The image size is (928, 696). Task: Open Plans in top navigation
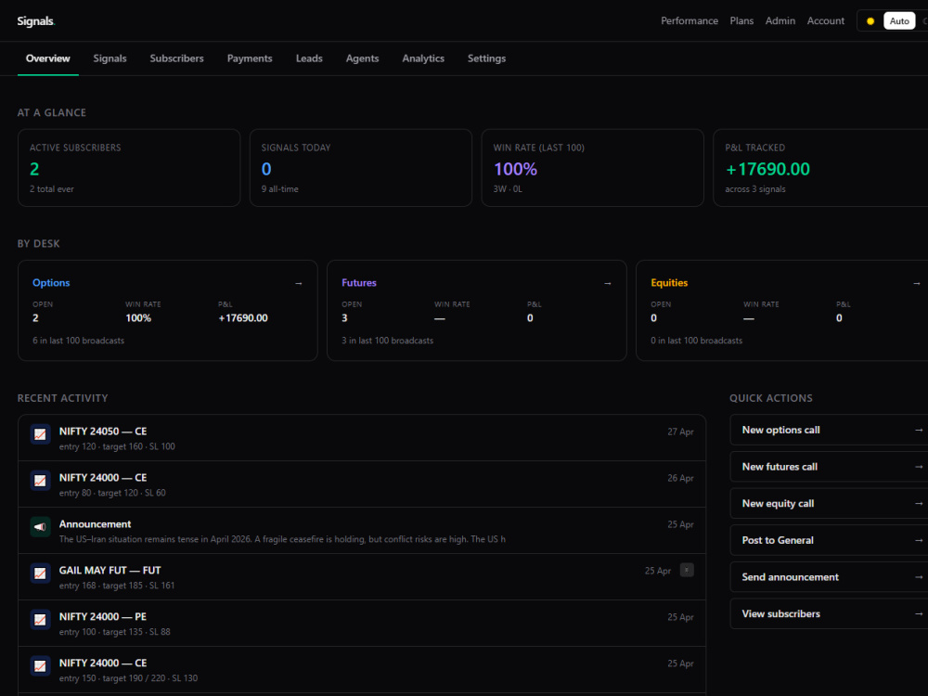741,20
